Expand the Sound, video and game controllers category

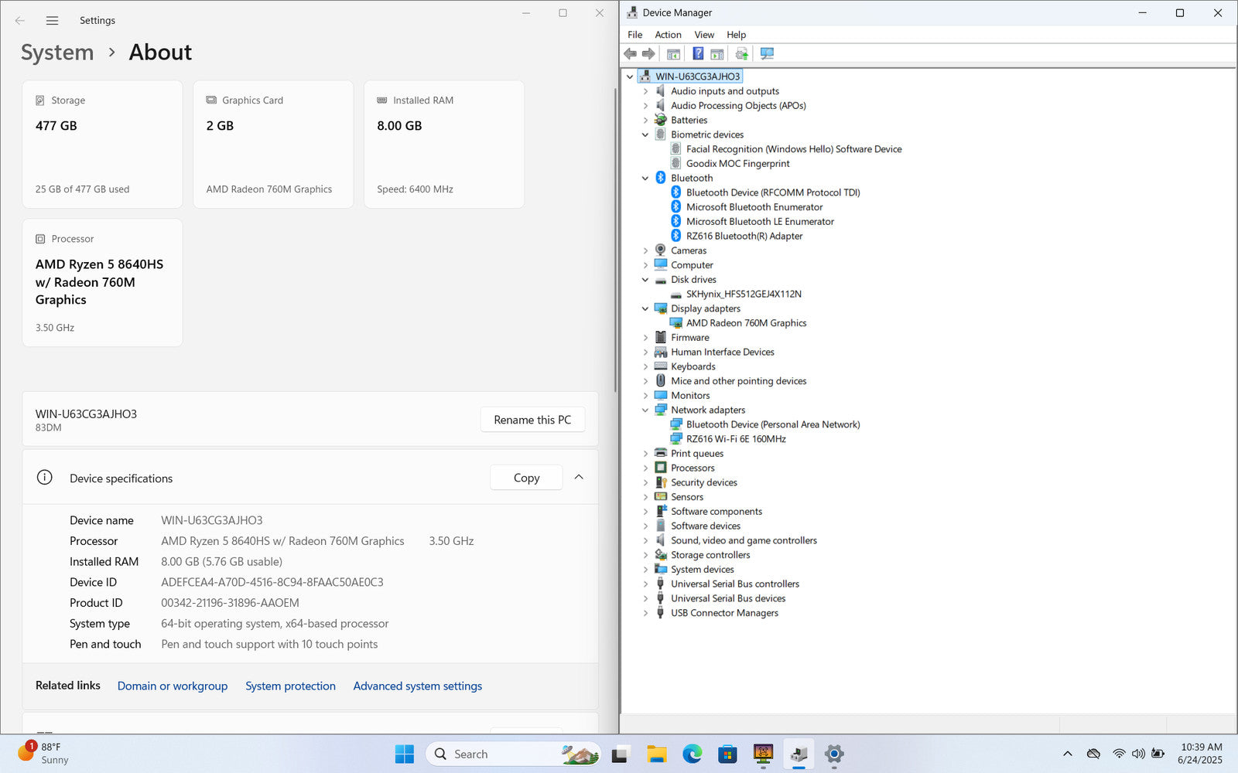click(x=645, y=541)
